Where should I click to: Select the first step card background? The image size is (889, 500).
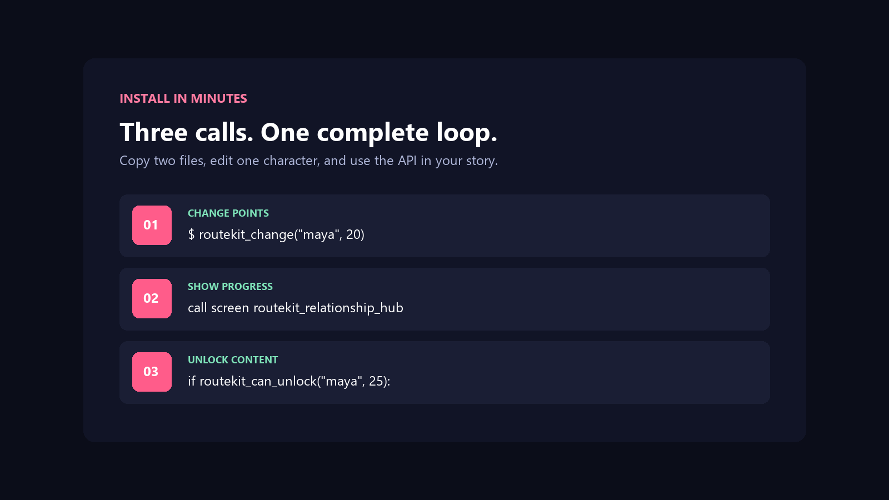(x=444, y=226)
